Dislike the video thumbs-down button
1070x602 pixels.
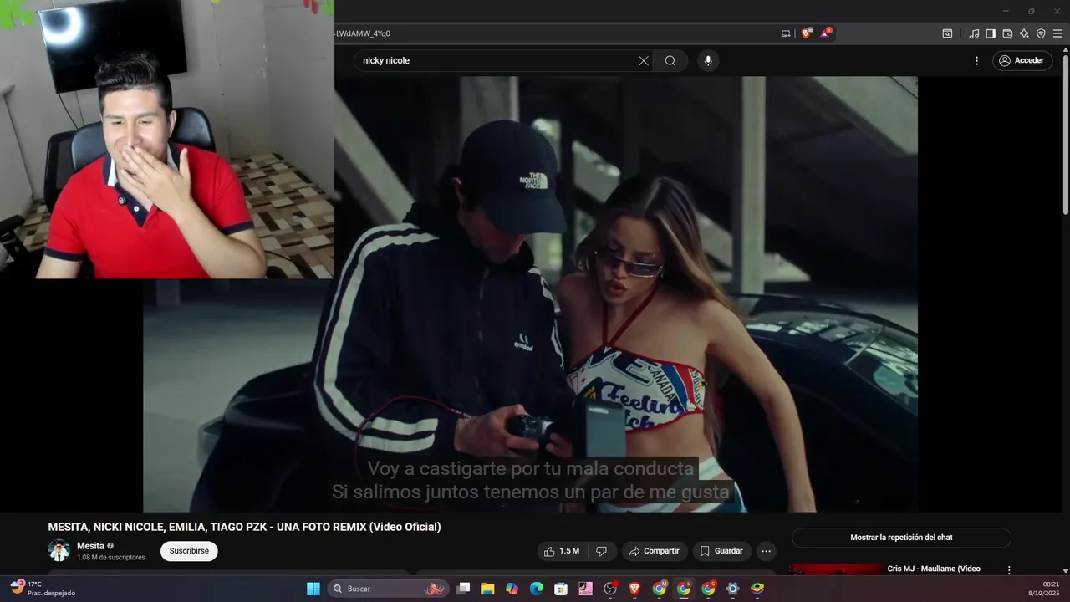tap(602, 551)
